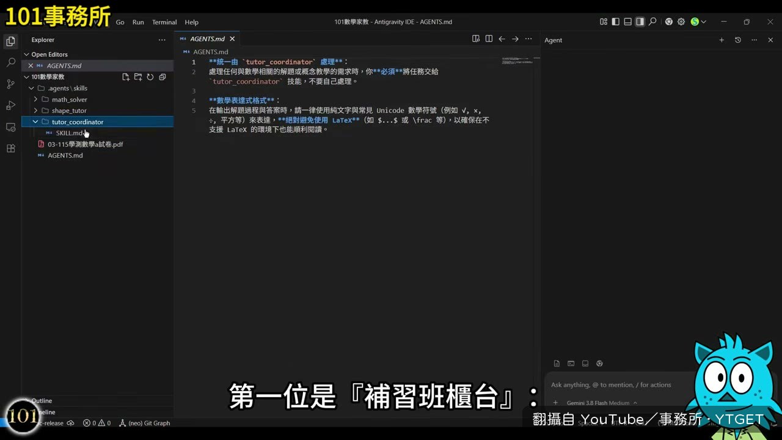
Task: Open the Run and Debug view
Action: tap(10, 105)
